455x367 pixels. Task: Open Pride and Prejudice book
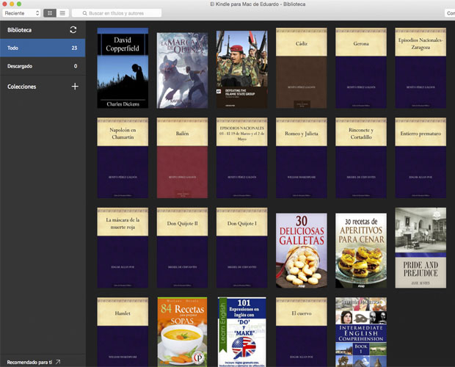(x=421, y=248)
